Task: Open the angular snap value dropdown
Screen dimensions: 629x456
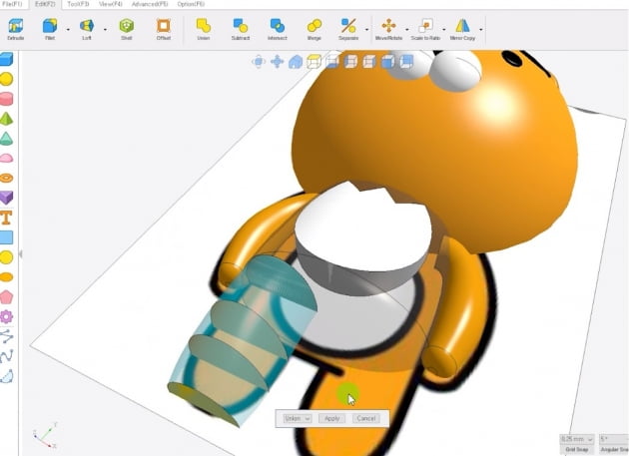Action: [614, 439]
